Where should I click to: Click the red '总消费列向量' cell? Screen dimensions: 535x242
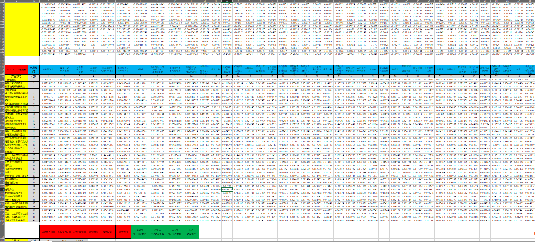pos(48,232)
